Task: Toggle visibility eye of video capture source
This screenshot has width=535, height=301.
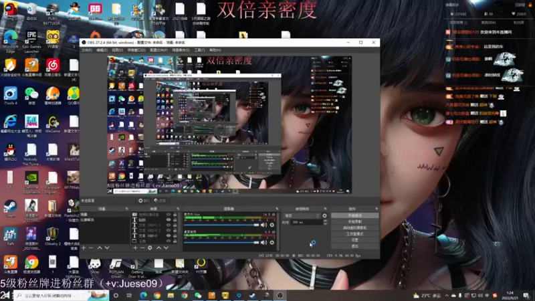Action: pyautogui.click(x=169, y=215)
